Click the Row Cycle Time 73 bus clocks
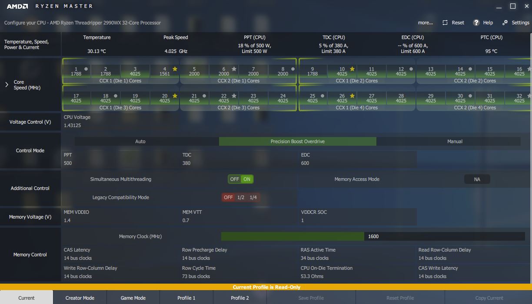Viewport: 532px width, 304px height. point(196,276)
